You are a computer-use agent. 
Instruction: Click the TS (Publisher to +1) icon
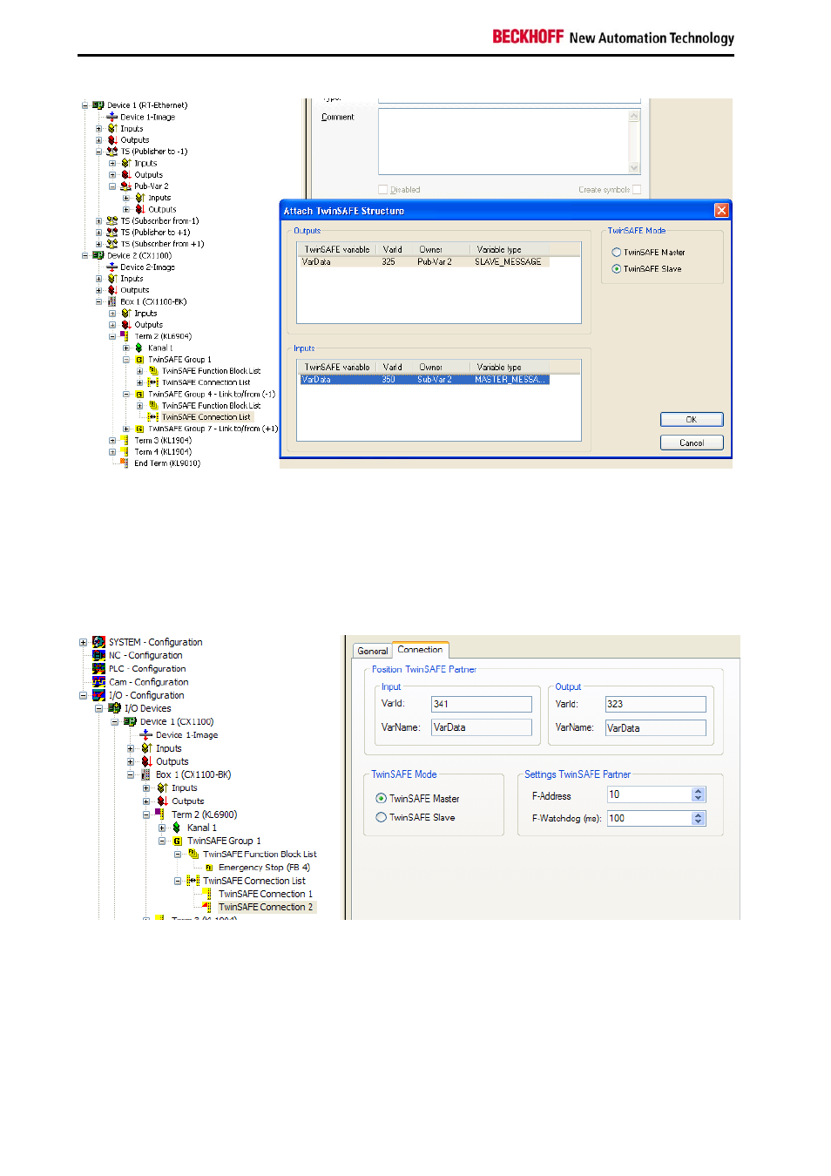click(x=111, y=233)
